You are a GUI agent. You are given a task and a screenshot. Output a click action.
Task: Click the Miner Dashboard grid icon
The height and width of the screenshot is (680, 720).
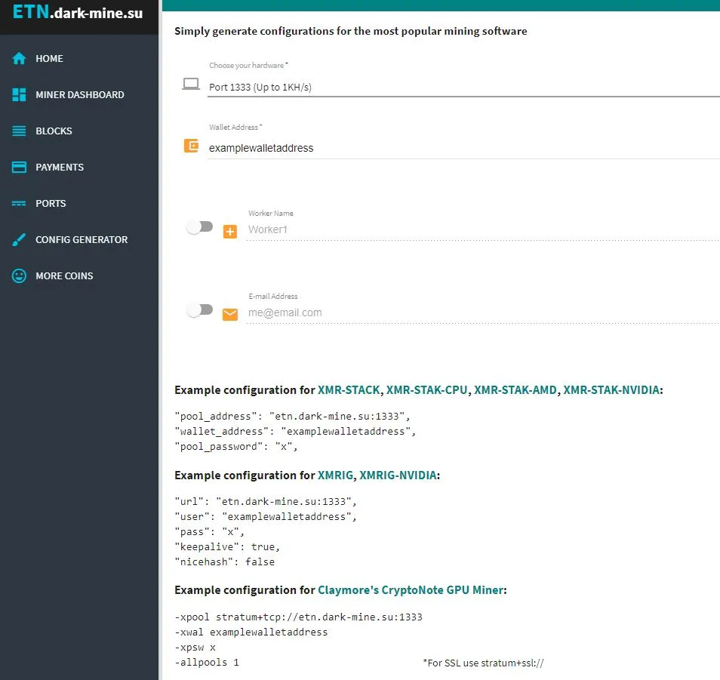click(19, 94)
